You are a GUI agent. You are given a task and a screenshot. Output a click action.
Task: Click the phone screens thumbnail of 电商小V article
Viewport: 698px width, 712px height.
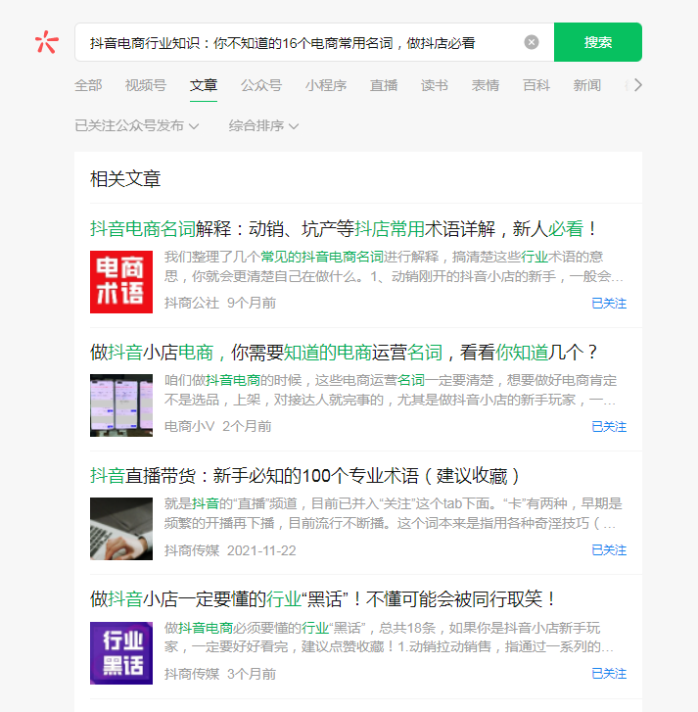click(x=121, y=405)
